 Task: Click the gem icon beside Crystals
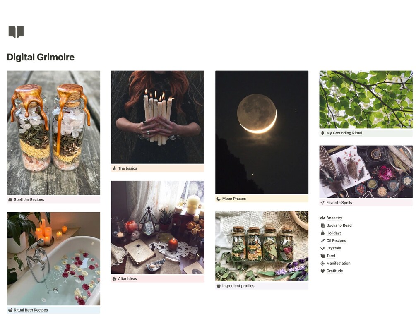[x=322, y=248]
